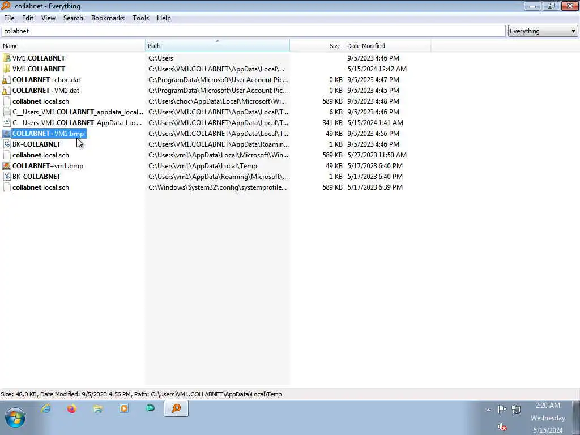Select collabnet.local.sch in choc's profile

41,101
